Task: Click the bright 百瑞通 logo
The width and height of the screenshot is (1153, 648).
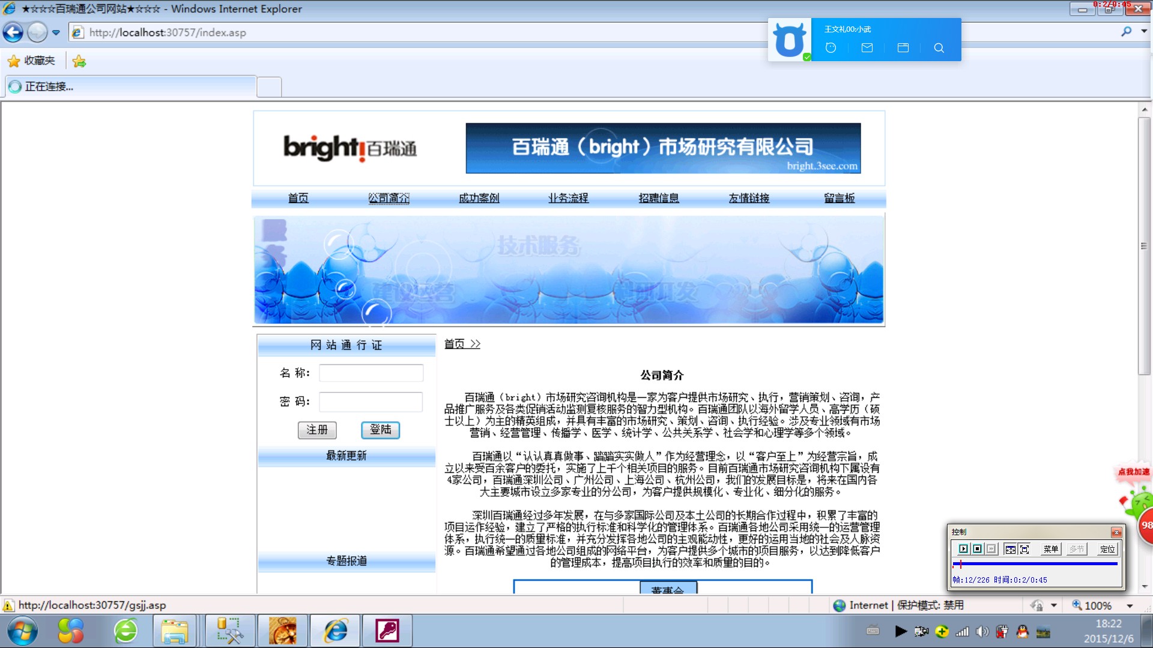Action: point(350,148)
